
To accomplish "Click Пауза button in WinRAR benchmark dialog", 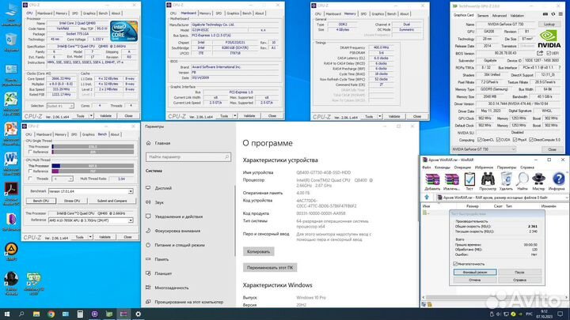I will [519, 272].
